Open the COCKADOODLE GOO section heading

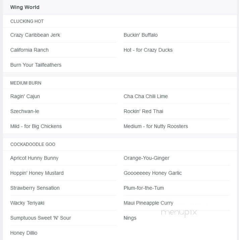pos(33,144)
